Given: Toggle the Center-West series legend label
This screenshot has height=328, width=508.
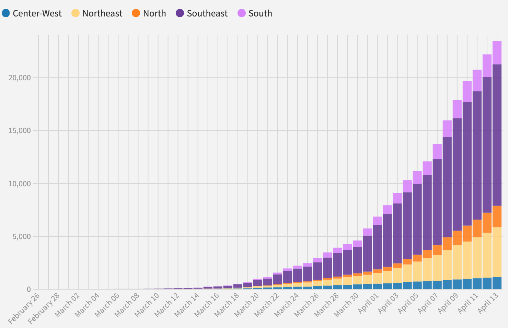Looking at the screenshot, I should 37,13.
